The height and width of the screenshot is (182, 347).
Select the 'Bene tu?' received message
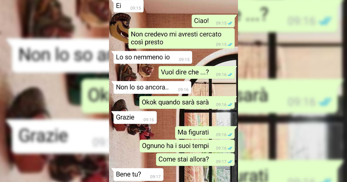coord(137,174)
